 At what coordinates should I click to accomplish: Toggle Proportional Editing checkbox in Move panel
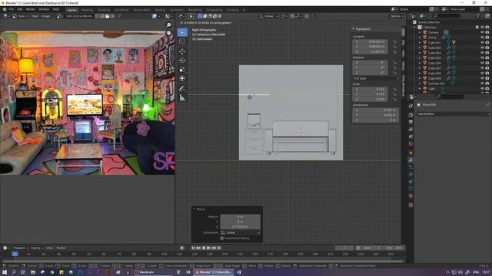click(x=222, y=238)
